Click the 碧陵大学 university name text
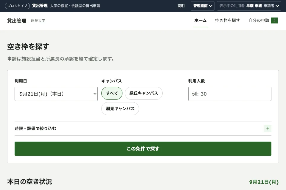 38,20
